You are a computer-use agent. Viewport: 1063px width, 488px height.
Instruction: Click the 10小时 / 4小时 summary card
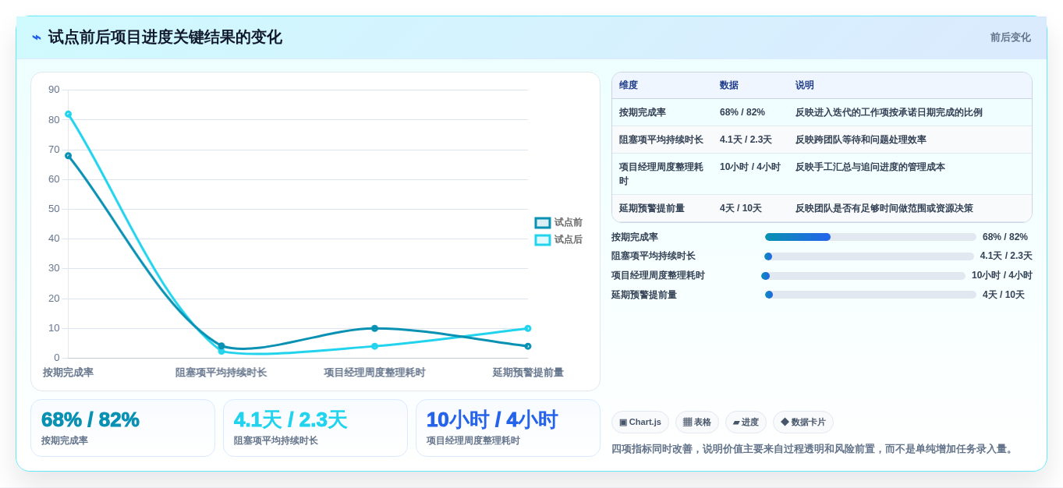coord(508,428)
